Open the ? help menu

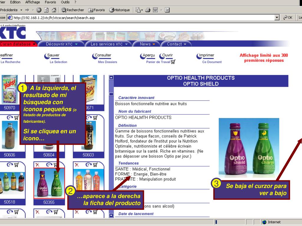pyautogui.click(x=75, y=2)
